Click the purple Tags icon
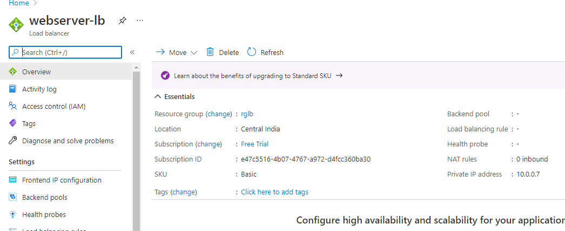Image resolution: width=565 pixels, height=231 pixels. pos(12,123)
